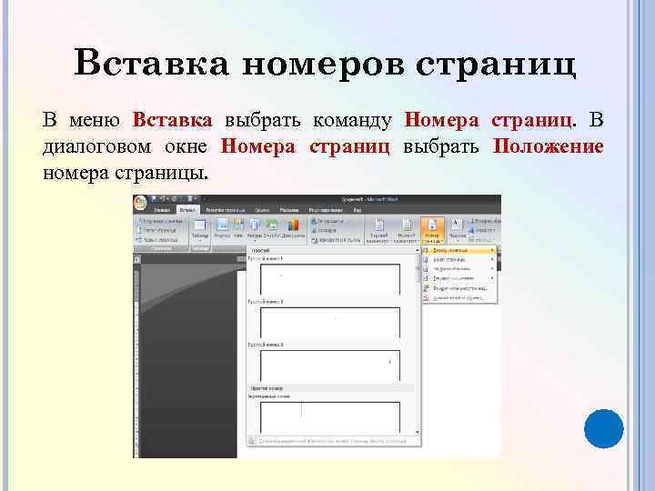The height and width of the screenshot is (491, 655).
Task: Click the WordArt command in ribbon
Action: click(483, 230)
